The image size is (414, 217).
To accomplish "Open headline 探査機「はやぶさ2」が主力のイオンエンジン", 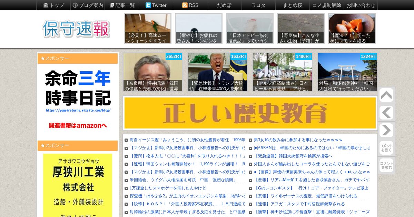I will (187, 196).
